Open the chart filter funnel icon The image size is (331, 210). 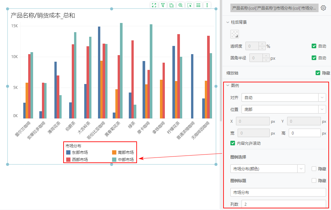163,5
